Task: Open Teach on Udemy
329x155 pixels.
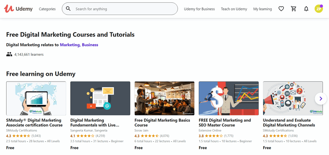Action: (234, 9)
